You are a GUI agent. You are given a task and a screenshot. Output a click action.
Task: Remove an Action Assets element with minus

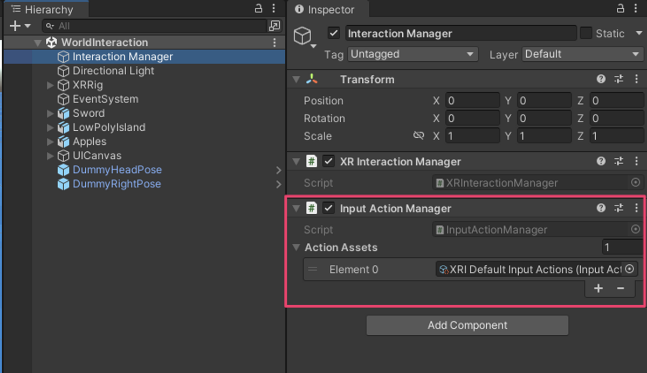point(621,288)
